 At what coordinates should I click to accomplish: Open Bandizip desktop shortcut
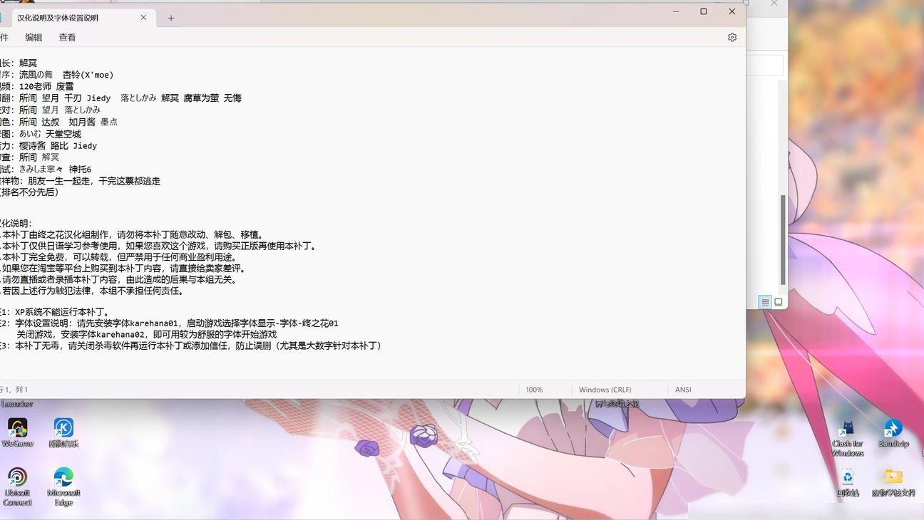[x=893, y=433]
